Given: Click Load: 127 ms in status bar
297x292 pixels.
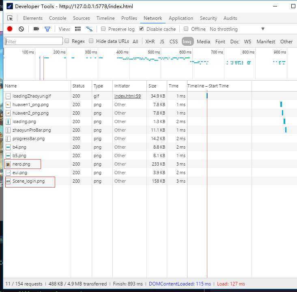Looking at the screenshot, I should pos(231,284).
